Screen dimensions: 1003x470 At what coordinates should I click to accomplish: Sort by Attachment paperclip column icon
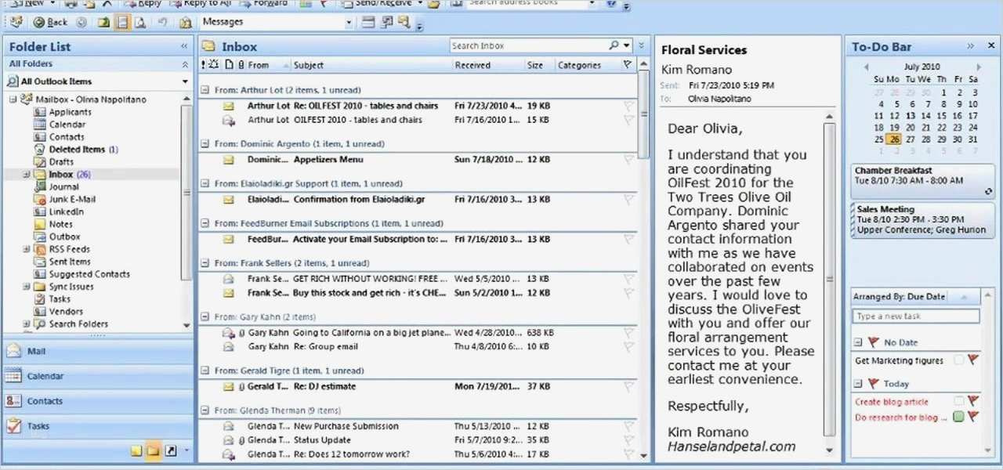[x=241, y=65]
